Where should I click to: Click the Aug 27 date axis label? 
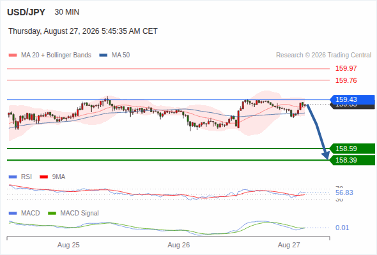tap(289, 245)
